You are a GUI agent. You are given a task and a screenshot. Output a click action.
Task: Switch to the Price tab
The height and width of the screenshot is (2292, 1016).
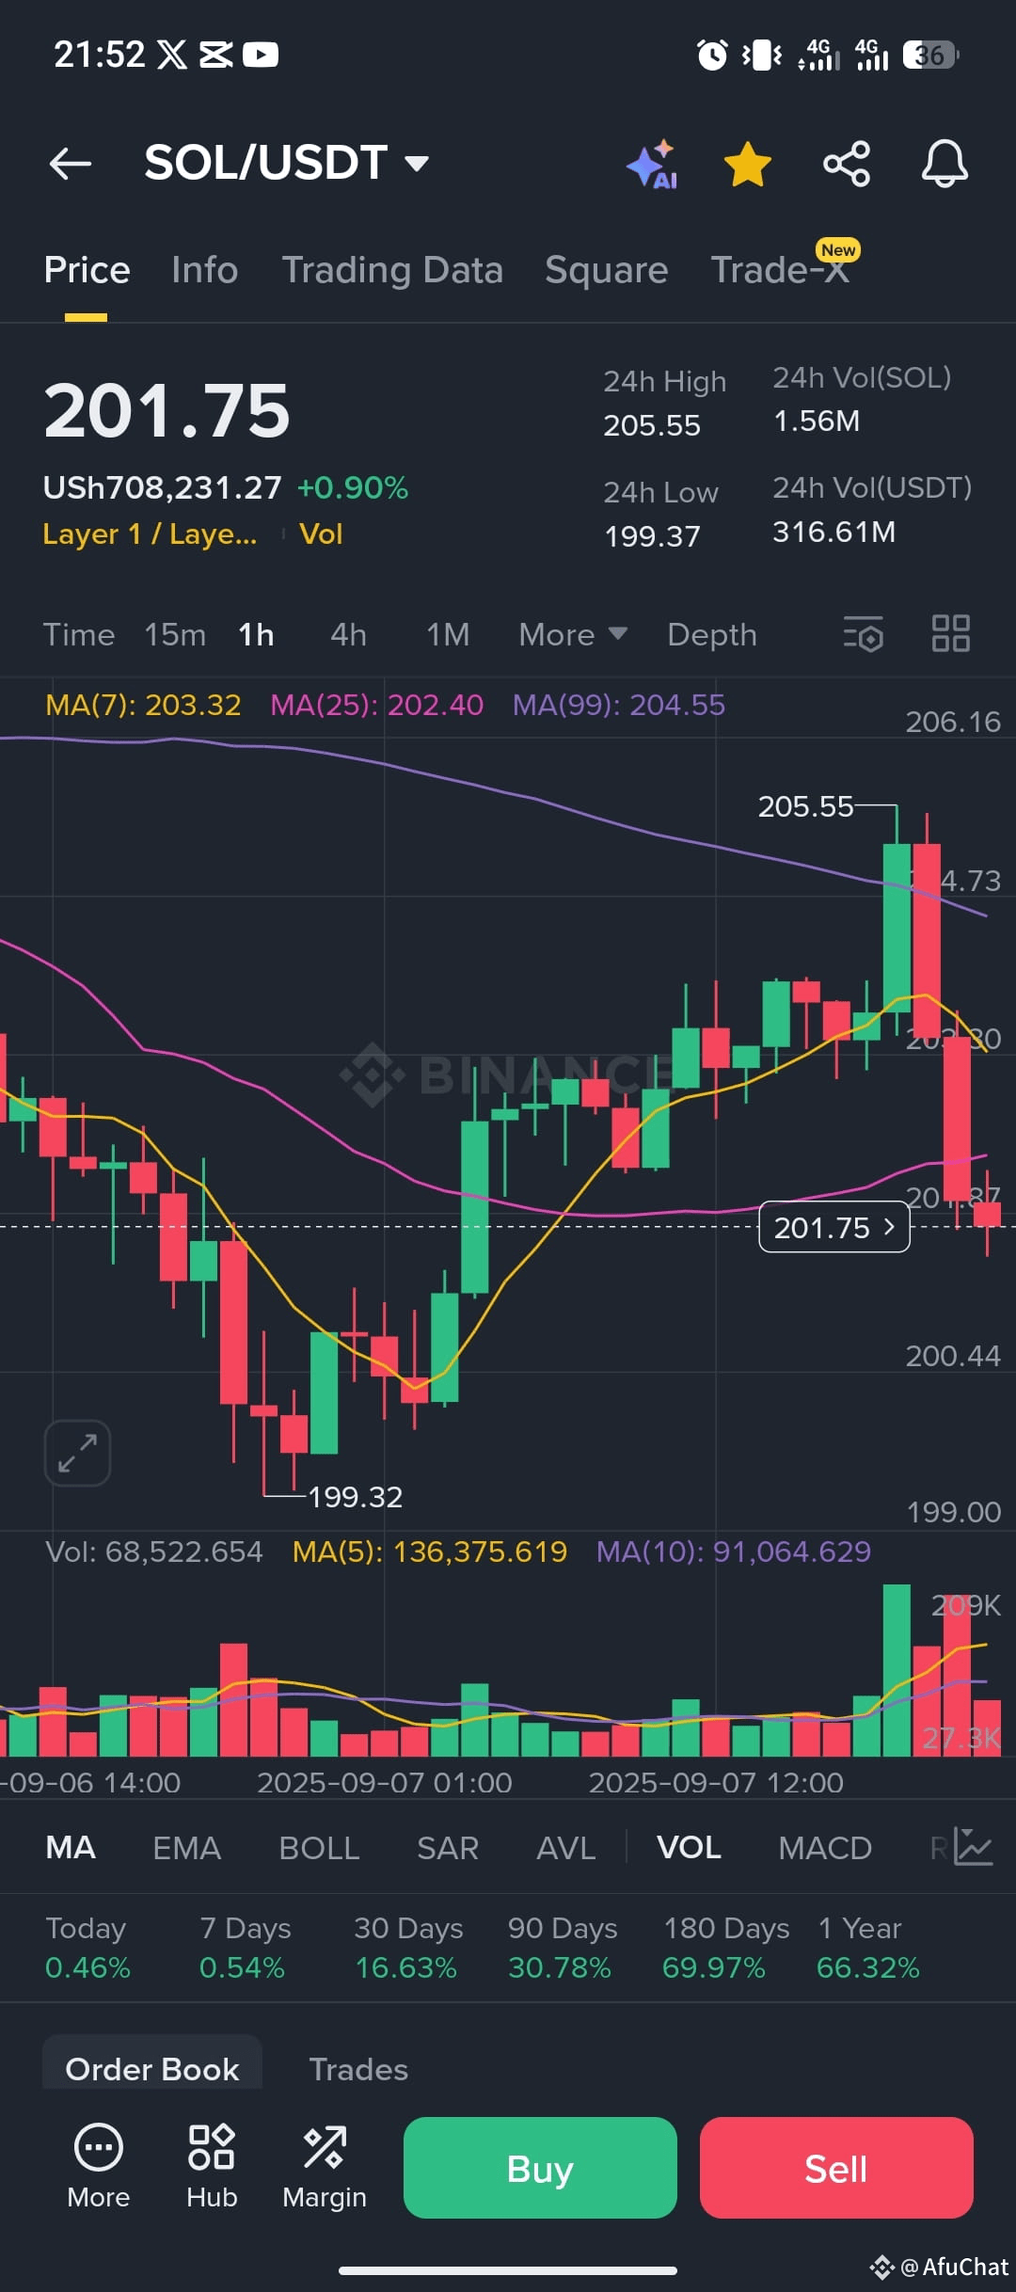click(x=87, y=270)
